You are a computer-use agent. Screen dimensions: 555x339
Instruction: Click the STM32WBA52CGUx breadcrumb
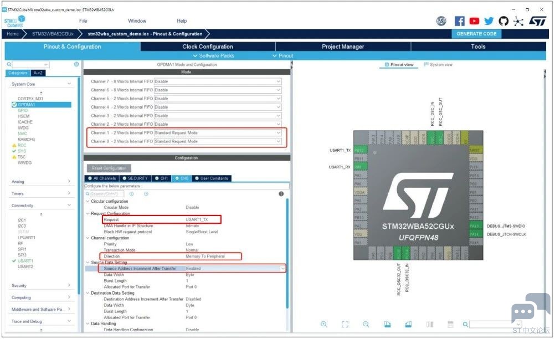pos(53,34)
